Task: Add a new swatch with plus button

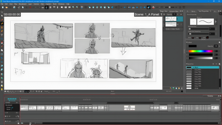Action: click(x=213, y=64)
